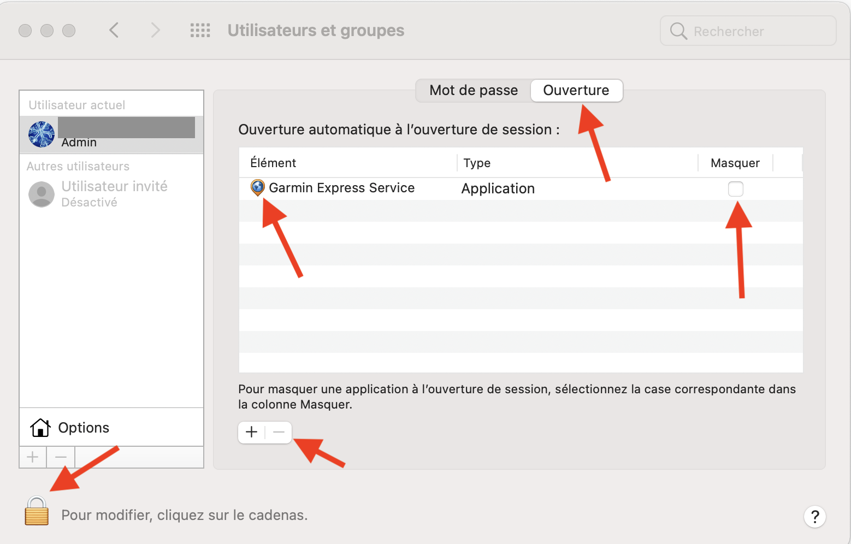Remove login item with minus button

(x=279, y=433)
